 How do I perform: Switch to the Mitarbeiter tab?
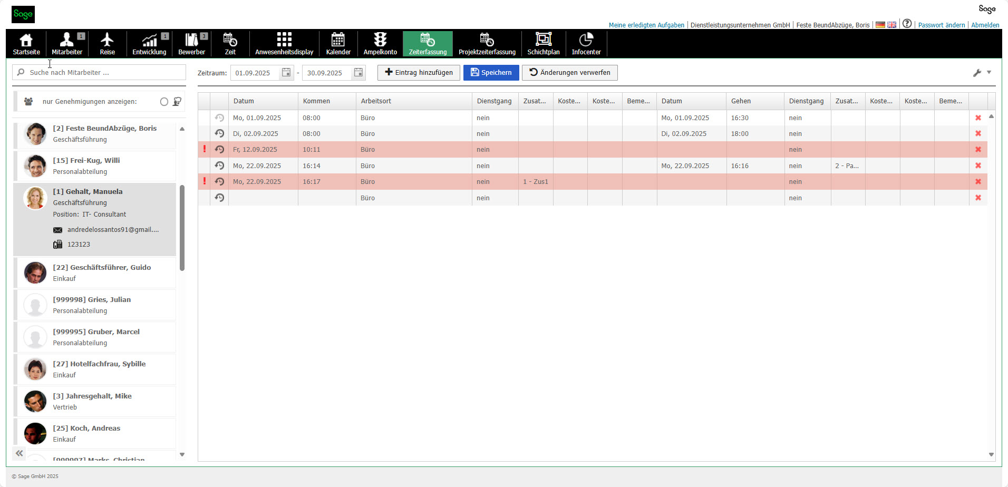67,44
